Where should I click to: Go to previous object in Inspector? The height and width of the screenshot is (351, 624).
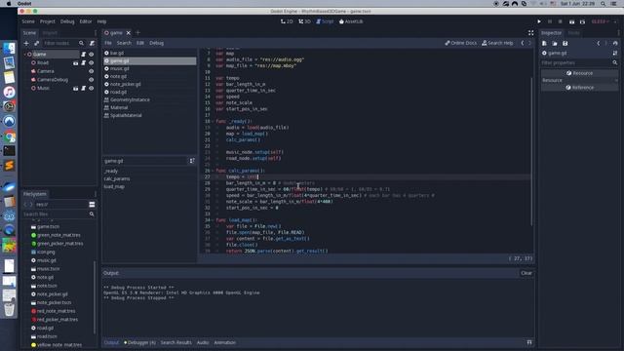tap(598, 43)
